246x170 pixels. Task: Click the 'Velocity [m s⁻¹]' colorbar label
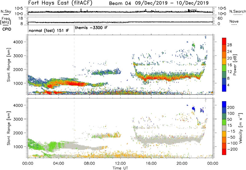(x=240, y=128)
